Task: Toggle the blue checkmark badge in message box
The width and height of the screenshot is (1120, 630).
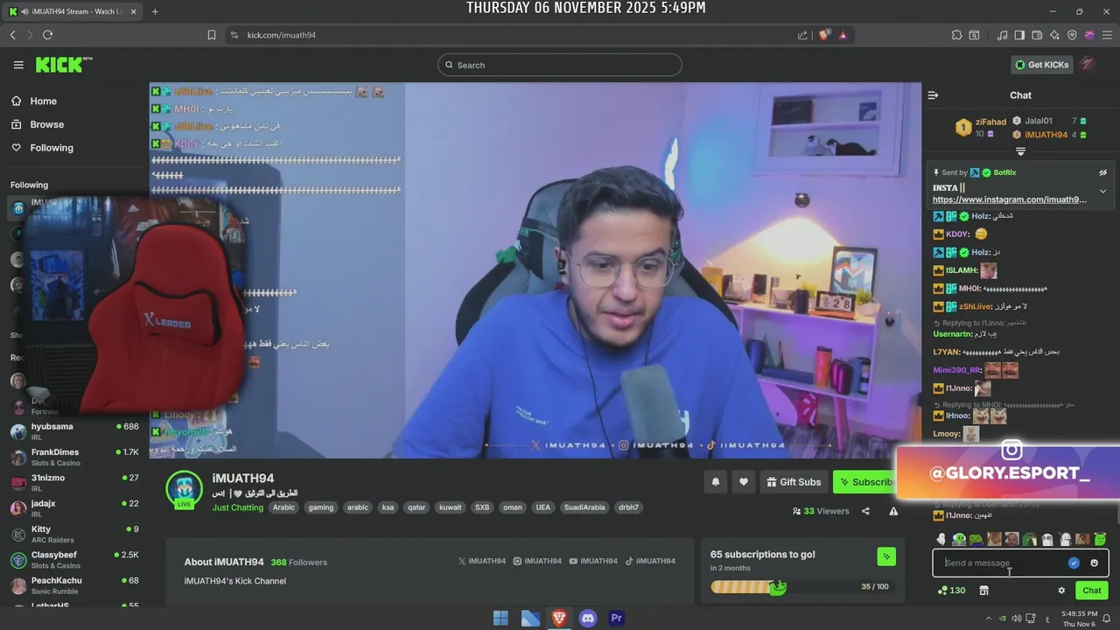Action: 1074,563
